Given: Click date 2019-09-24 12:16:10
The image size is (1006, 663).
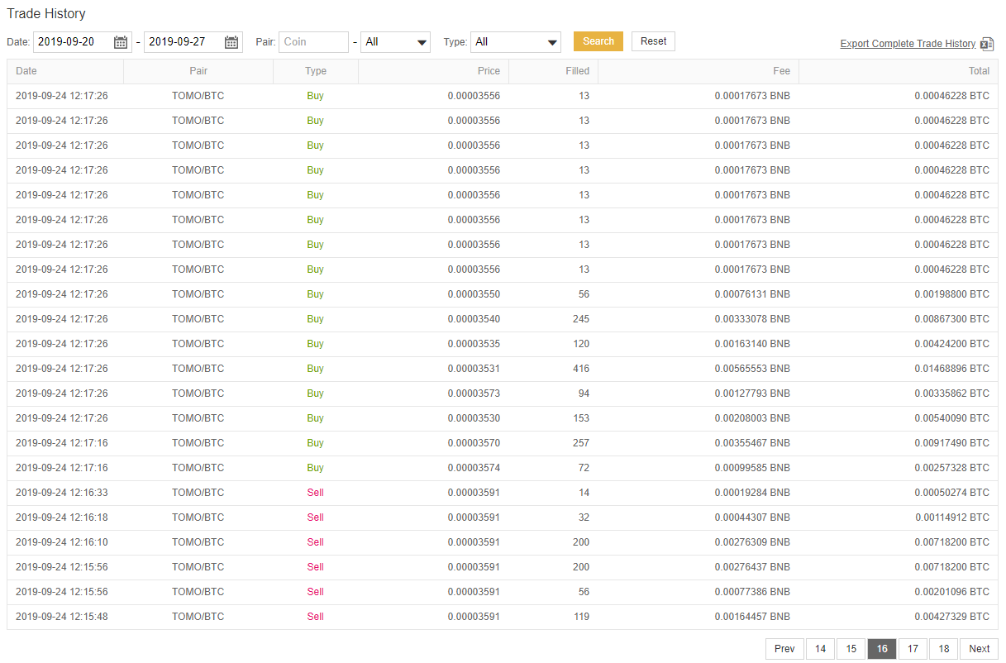Looking at the screenshot, I should point(62,542).
